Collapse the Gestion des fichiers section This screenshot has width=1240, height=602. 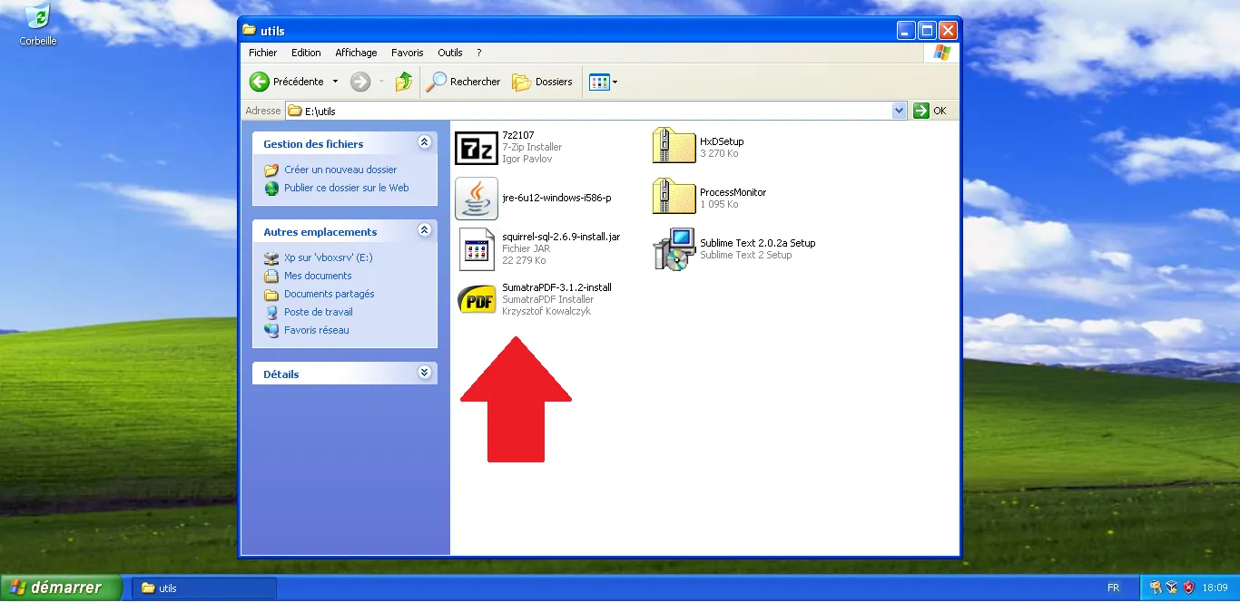click(424, 142)
